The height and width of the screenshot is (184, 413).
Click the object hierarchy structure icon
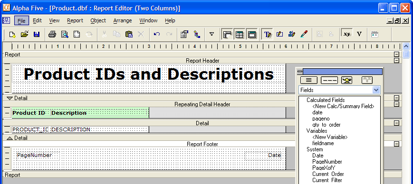197,35
